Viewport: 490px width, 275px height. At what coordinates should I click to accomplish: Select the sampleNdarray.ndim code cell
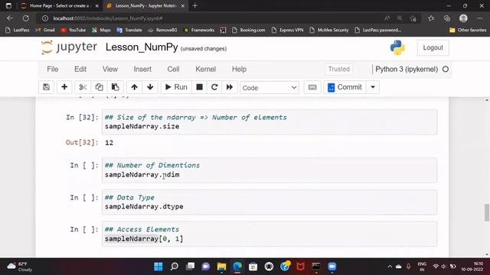pos(269,170)
